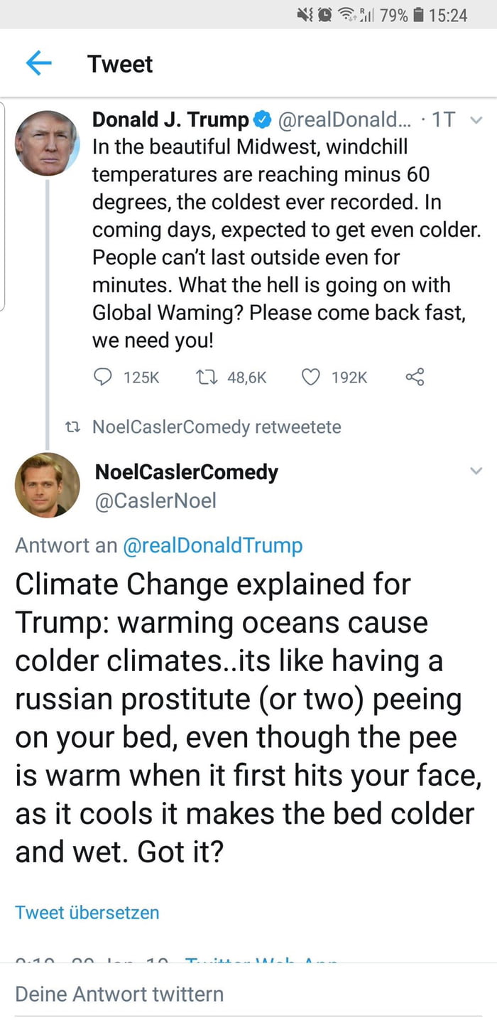
Task: Open the @CaslerNoel handle
Action: 155,501
